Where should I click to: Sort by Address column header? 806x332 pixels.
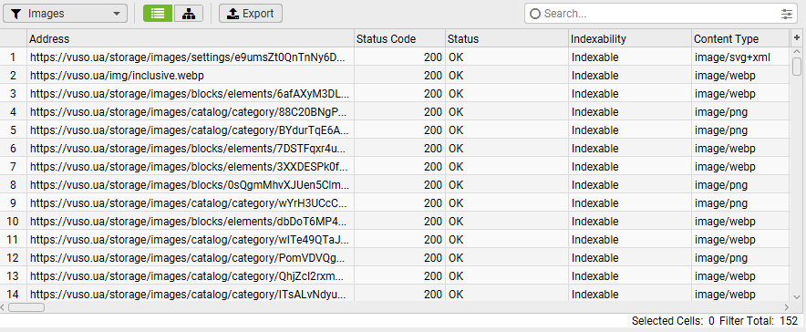191,38
